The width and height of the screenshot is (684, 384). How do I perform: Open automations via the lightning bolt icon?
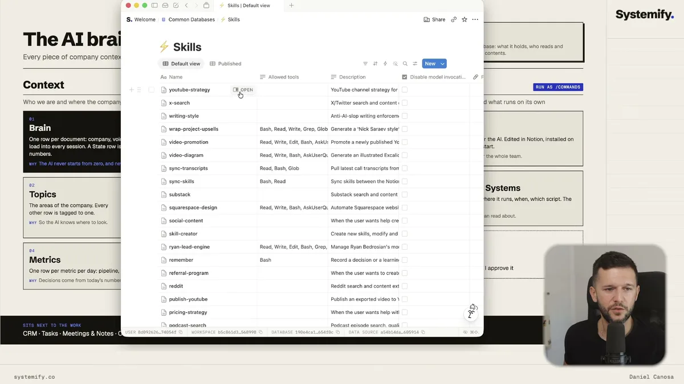click(x=385, y=64)
